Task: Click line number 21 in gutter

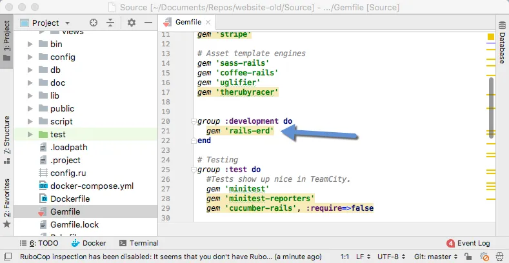Action: [166, 131]
